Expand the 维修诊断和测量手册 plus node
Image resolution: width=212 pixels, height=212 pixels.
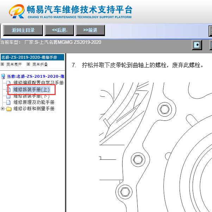coord(2,108)
